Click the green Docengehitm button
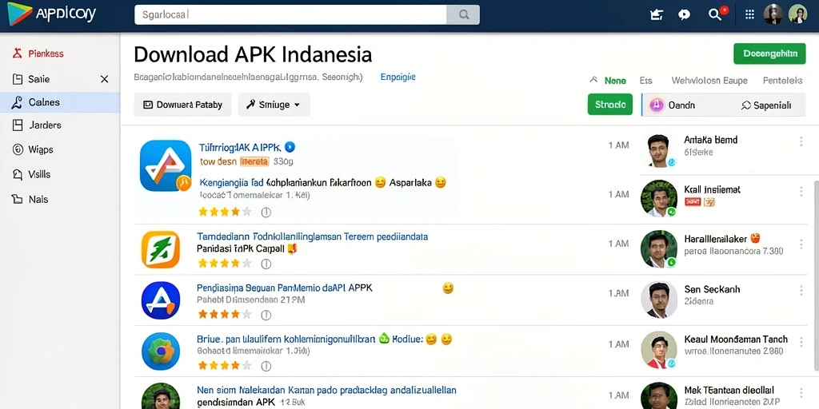This screenshot has height=409, width=819. tap(769, 54)
